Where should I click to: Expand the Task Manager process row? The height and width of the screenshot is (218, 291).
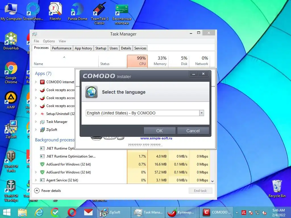click(36, 122)
